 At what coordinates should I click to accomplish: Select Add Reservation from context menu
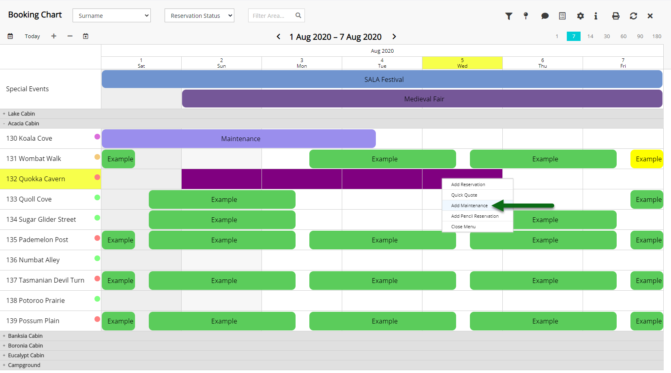click(x=478, y=184)
